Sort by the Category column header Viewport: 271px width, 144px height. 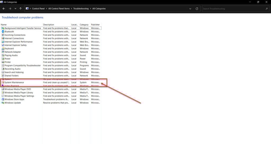(x=84, y=25)
